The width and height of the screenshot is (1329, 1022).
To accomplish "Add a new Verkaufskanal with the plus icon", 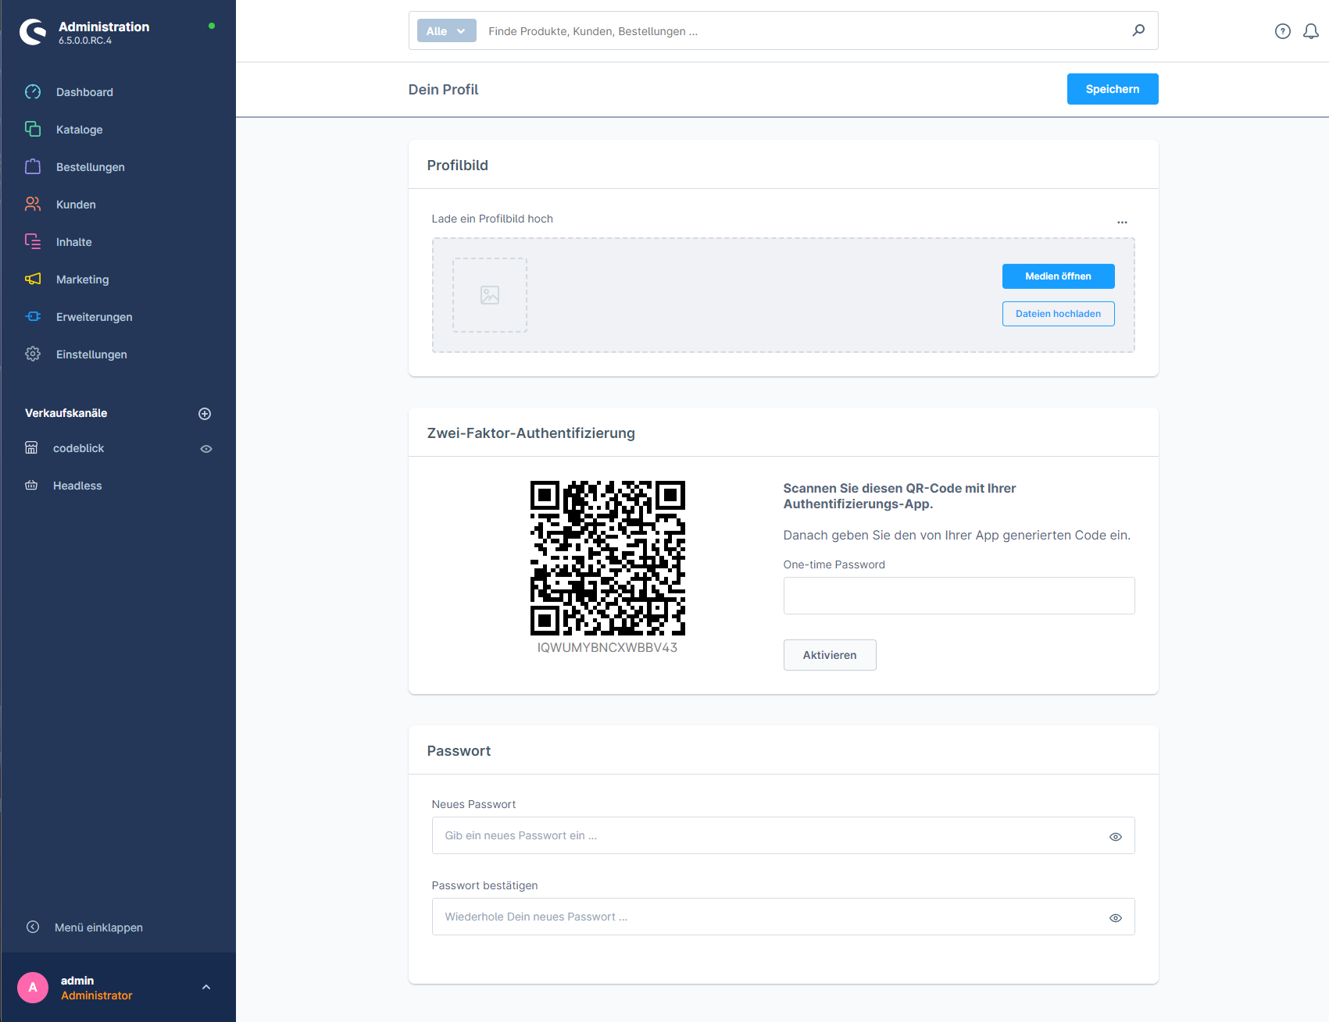I will pyautogui.click(x=205, y=414).
